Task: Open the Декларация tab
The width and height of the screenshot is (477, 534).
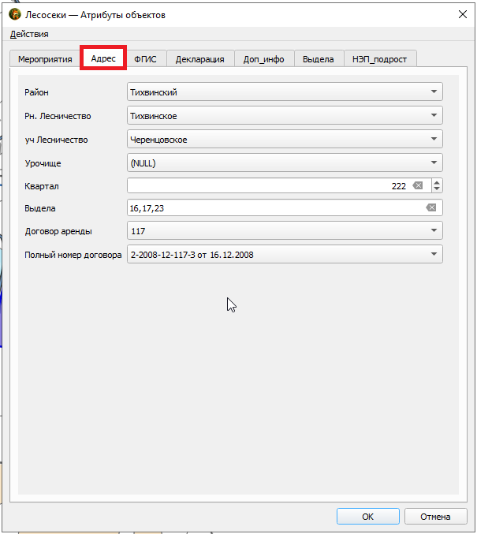Action: click(199, 59)
